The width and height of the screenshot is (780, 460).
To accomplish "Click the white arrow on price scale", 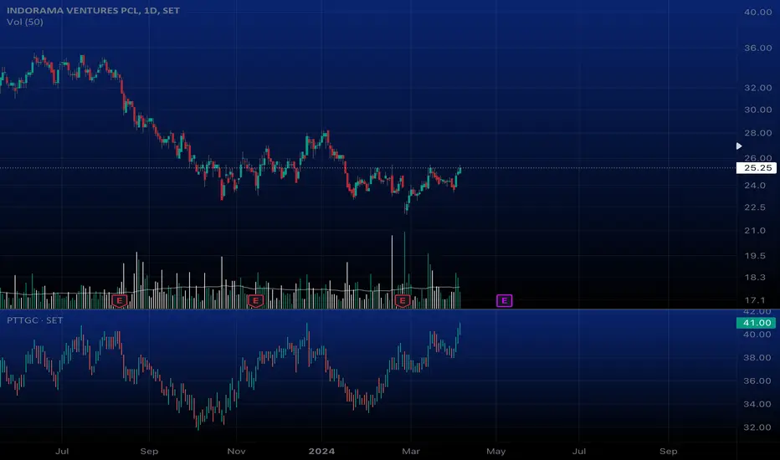I will 739,146.
